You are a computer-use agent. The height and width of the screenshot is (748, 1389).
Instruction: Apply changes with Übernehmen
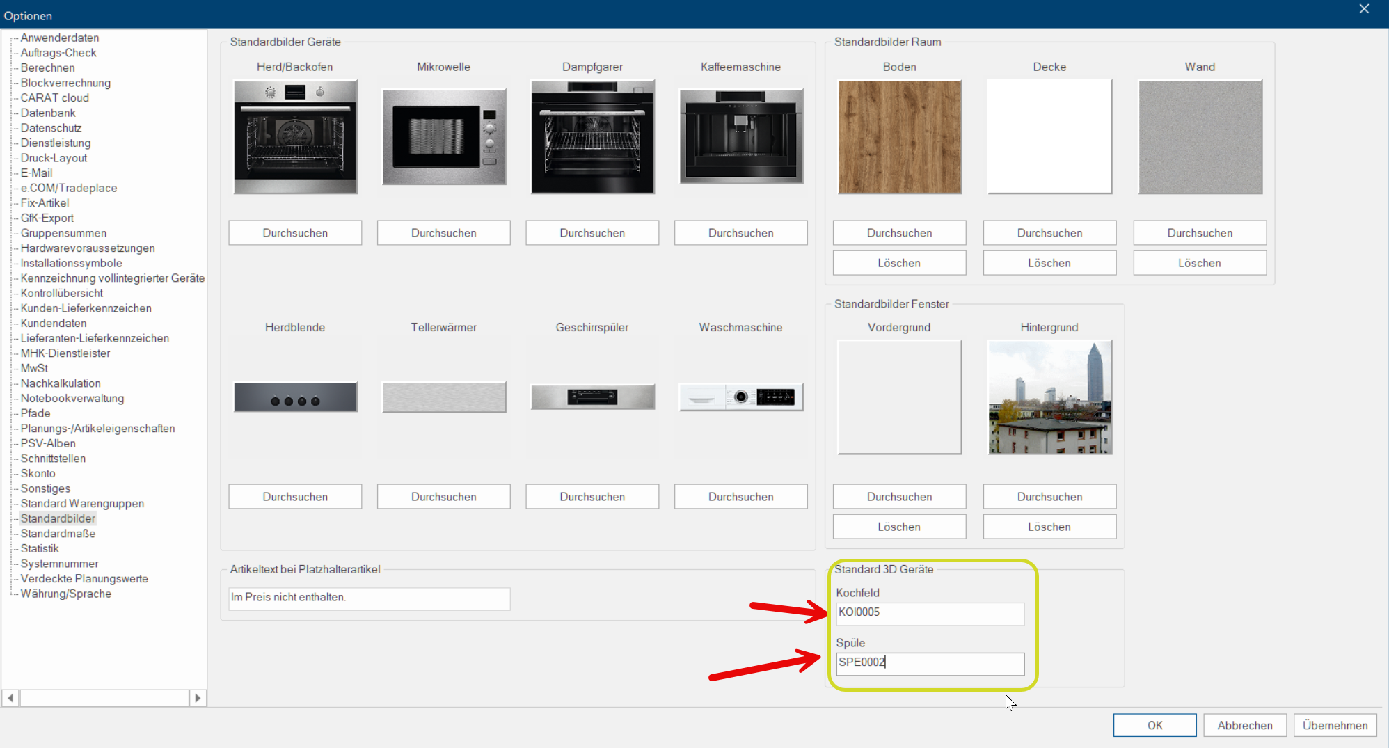coord(1335,725)
